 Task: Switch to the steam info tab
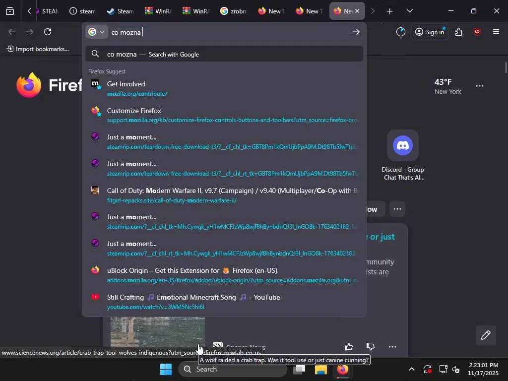pyautogui.click(x=83, y=11)
